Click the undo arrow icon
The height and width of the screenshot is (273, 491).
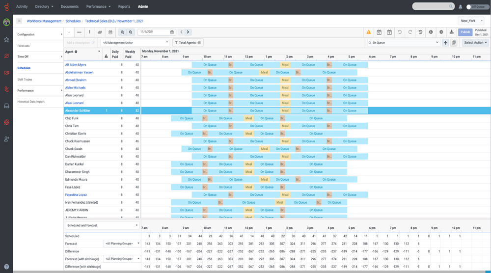click(400, 32)
